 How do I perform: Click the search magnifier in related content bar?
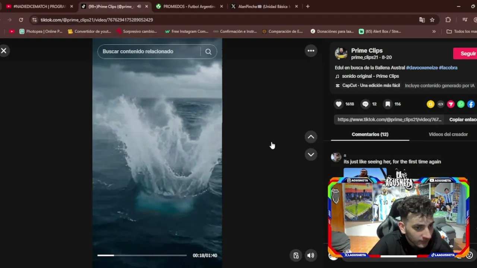coord(208,52)
